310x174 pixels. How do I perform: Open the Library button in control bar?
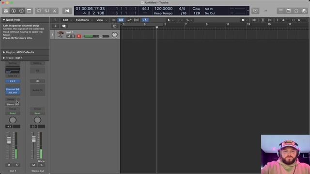(x=6, y=11)
